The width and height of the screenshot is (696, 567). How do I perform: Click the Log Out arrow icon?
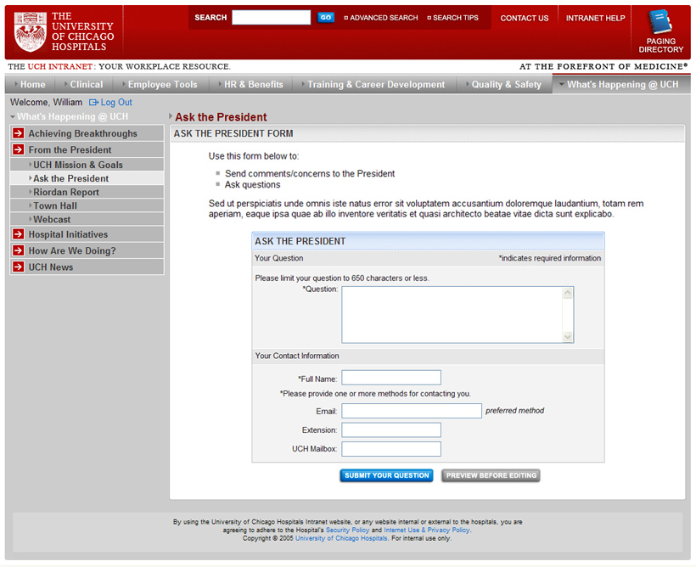[93, 103]
